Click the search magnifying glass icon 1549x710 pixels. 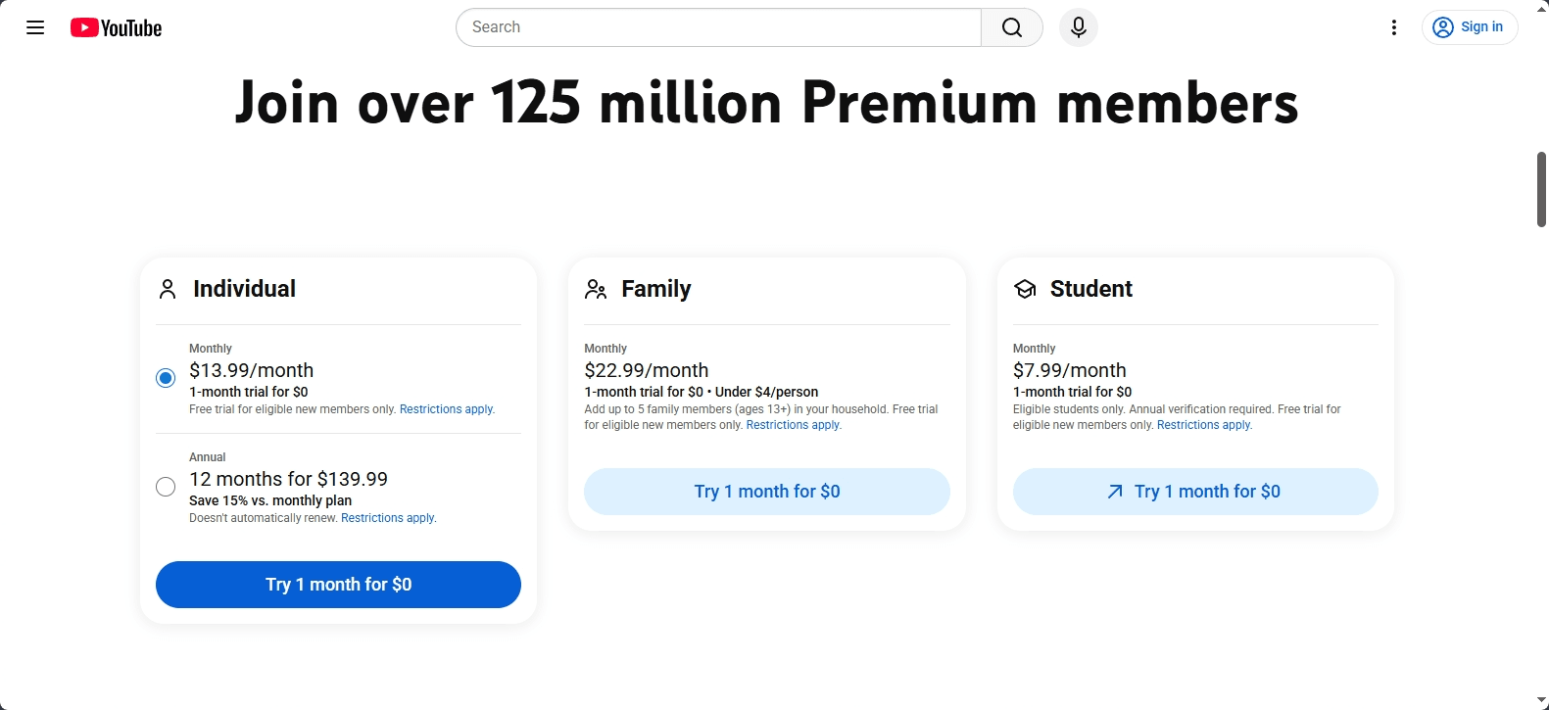click(1011, 27)
